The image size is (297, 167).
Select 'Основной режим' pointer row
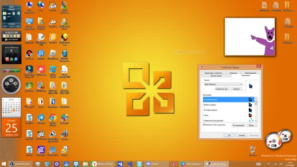click(229, 99)
